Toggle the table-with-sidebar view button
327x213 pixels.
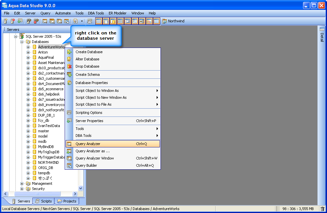(x=106, y=21)
